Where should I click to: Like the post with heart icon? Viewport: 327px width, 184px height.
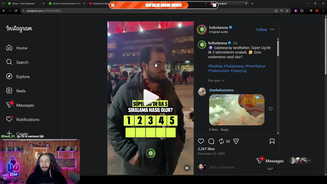[201, 141]
